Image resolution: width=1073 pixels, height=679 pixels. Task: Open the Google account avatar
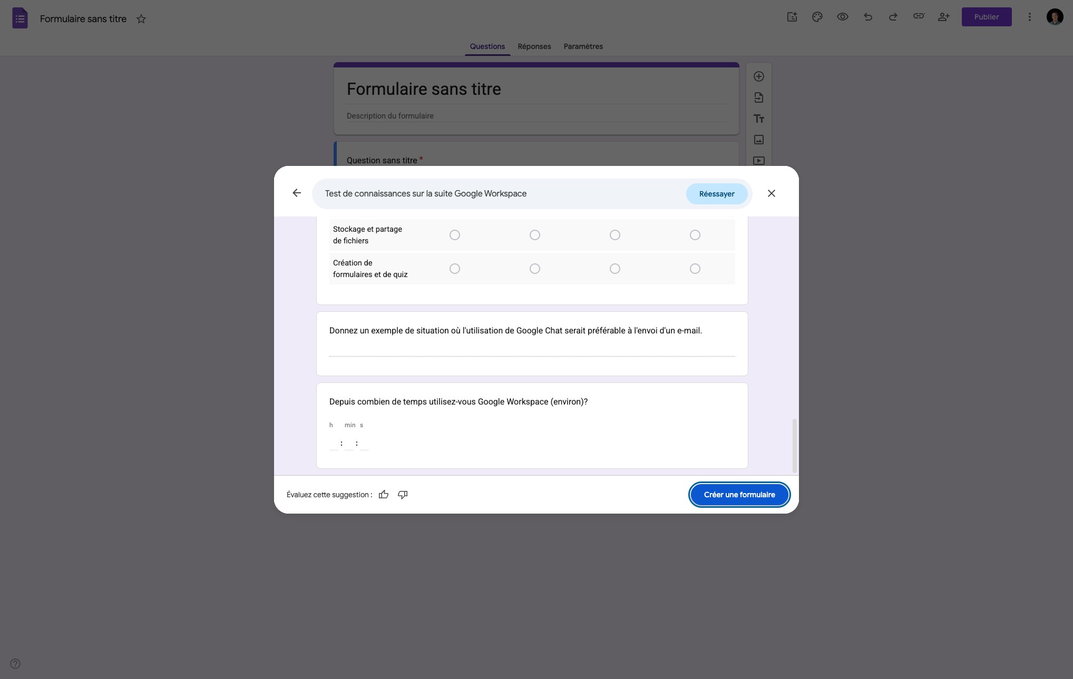point(1055,17)
